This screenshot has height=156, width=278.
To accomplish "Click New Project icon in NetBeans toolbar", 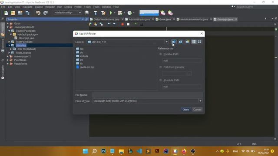I will coord(13,13).
